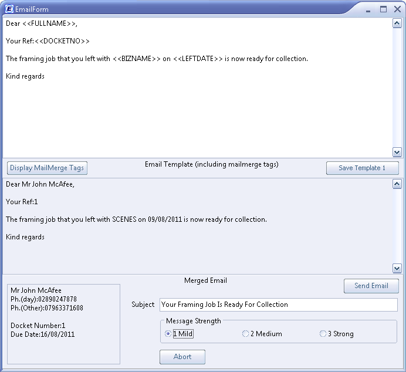Image resolution: width=406 pixels, height=372 pixels.
Task: Abort the email form
Action: (x=182, y=357)
